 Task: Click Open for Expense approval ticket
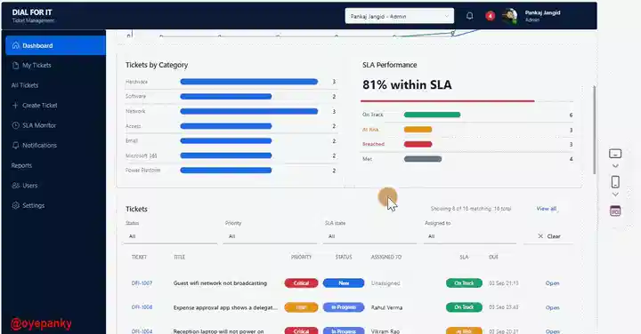(552, 307)
